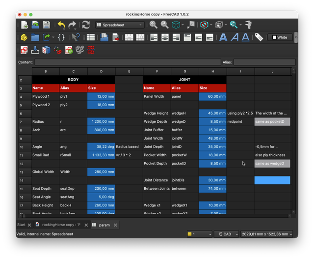Close the rockingHorse copy tab
314x259 pixels.
click(x=86, y=225)
